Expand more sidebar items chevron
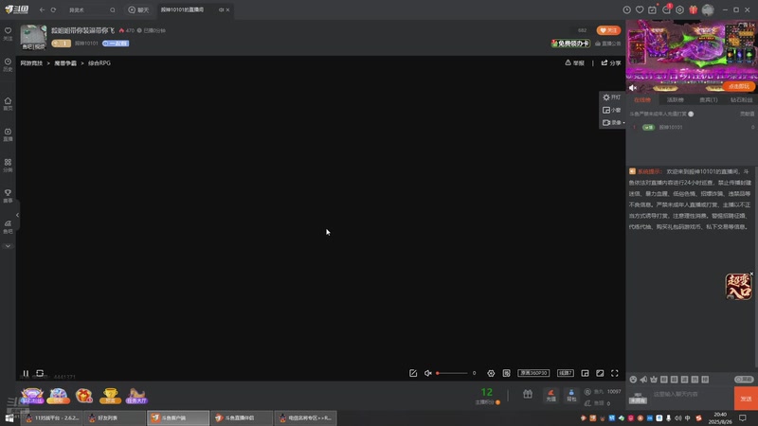The width and height of the screenshot is (758, 426). 8,246
